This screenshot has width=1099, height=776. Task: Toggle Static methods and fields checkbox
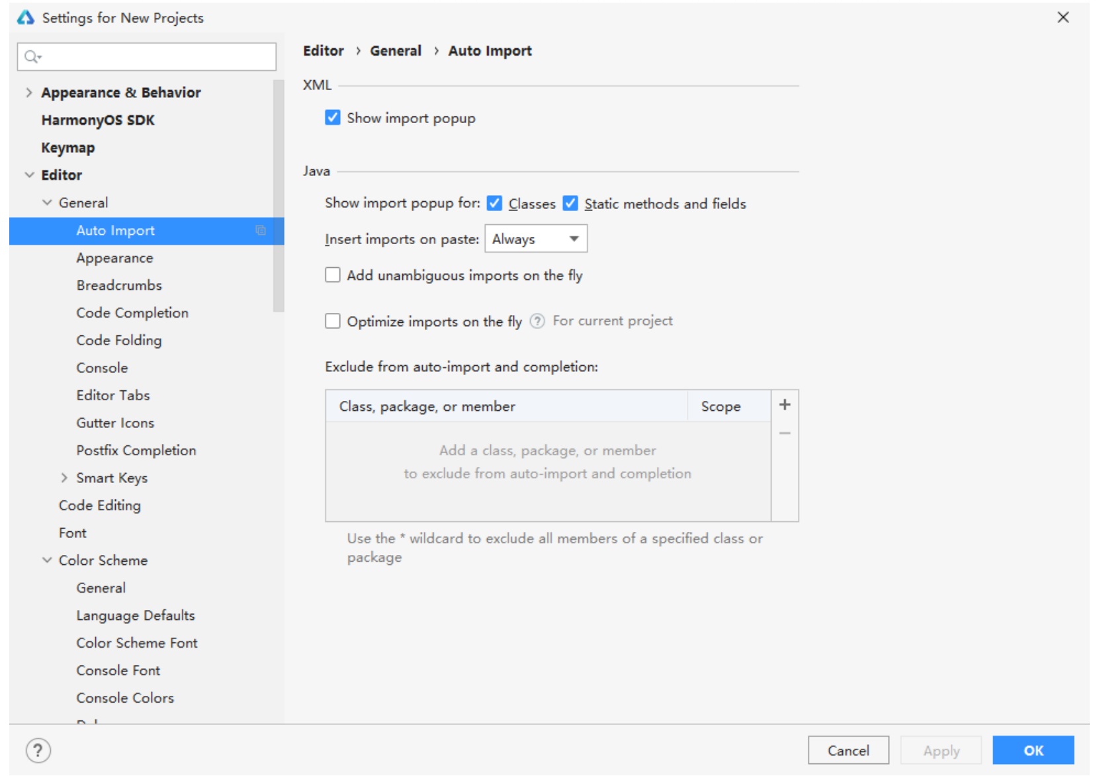[x=570, y=203]
